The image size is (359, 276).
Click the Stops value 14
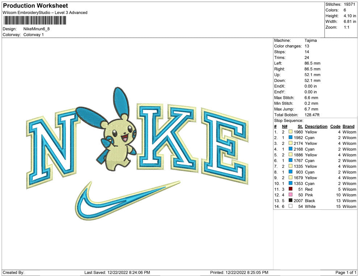pyautogui.click(x=307, y=52)
